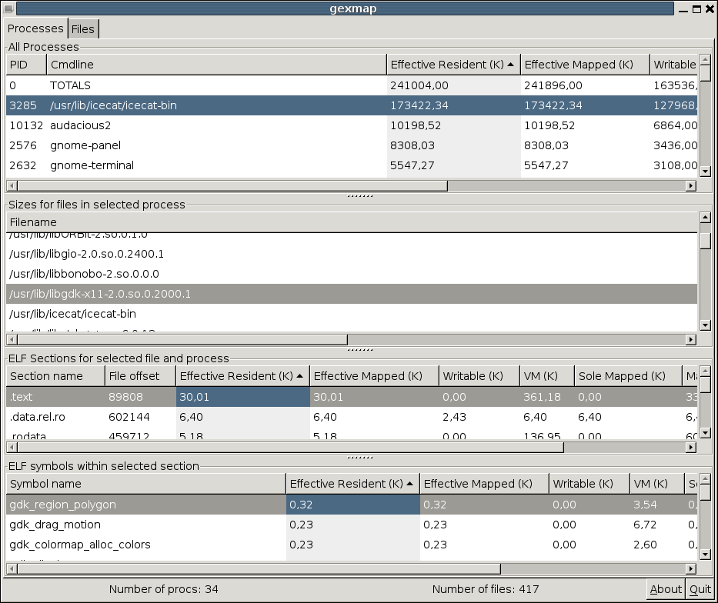Viewport: 718px width, 603px height.
Task: Sort ELF symbols by Effective Mapped (K)
Action: tap(485, 484)
